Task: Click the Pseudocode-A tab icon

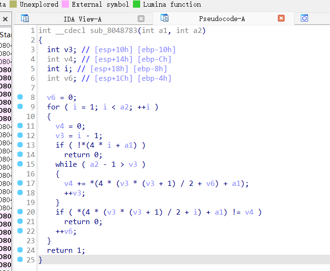Action: [x=165, y=18]
